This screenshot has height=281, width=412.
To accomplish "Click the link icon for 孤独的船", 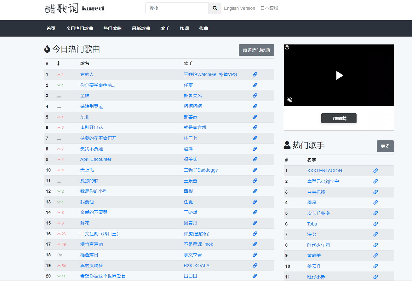I will point(255,180).
